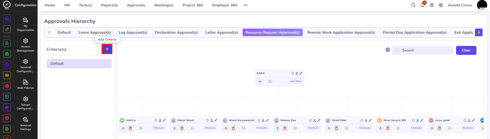Toggle the Nirali Patel switch

(x=345, y=128)
